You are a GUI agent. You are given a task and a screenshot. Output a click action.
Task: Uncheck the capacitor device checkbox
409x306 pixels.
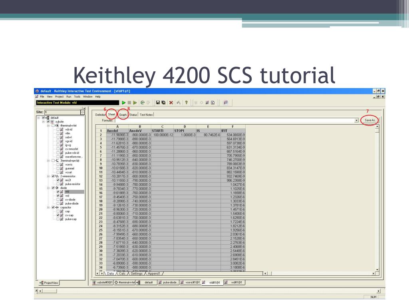[53, 208]
